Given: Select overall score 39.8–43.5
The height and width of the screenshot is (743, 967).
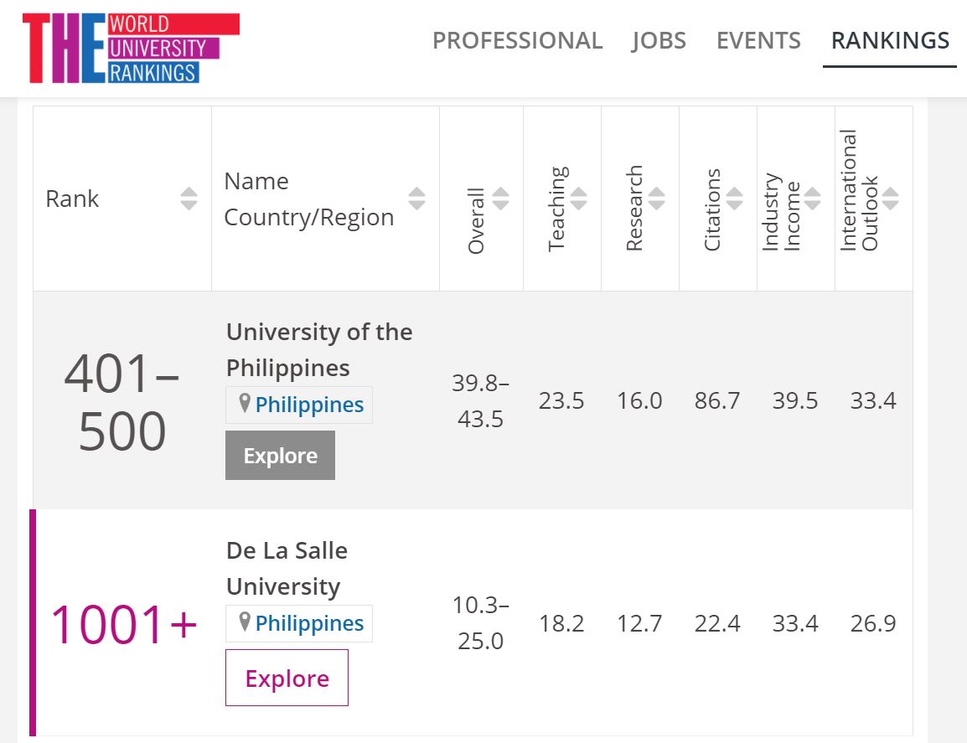Looking at the screenshot, I should [x=480, y=400].
